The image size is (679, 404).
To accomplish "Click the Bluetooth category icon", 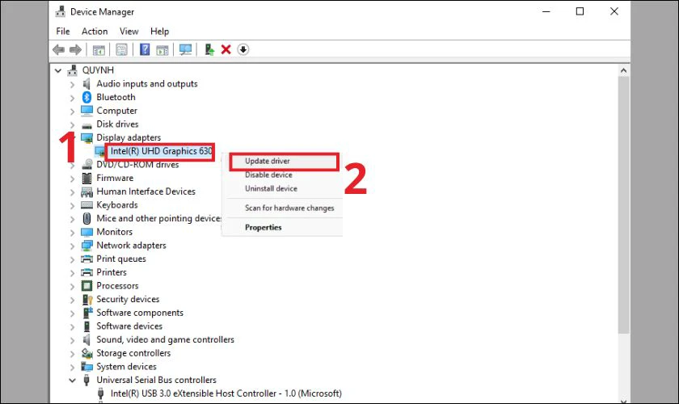I will tap(86, 97).
